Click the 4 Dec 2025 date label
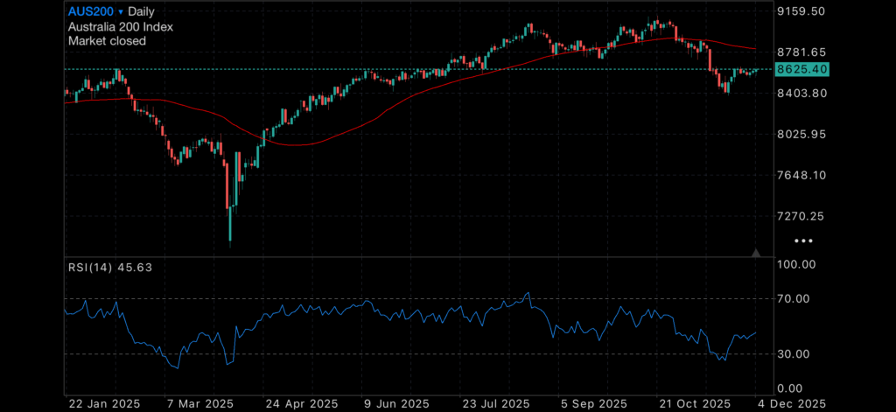 pyautogui.click(x=791, y=403)
